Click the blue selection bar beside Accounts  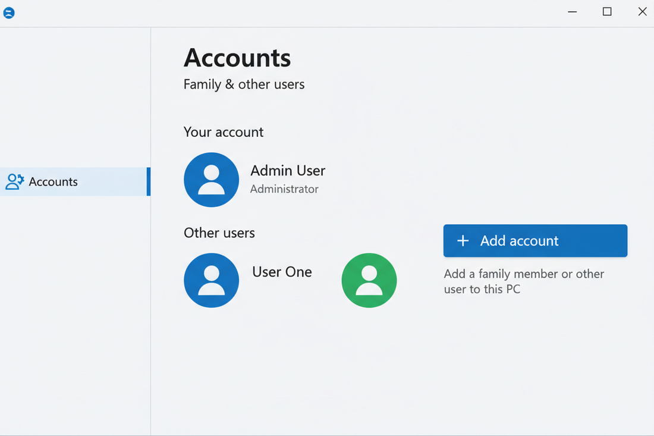point(149,181)
